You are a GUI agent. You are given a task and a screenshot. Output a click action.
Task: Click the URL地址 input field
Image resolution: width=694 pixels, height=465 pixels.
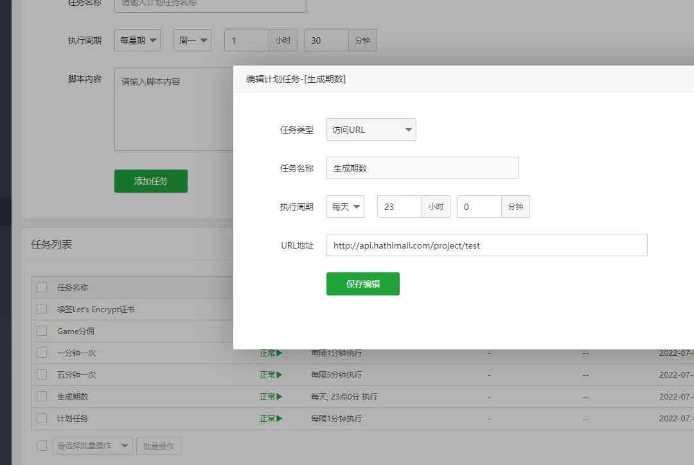(x=487, y=245)
